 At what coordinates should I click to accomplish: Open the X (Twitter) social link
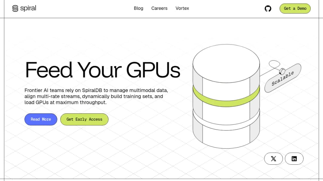coord(273,159)
